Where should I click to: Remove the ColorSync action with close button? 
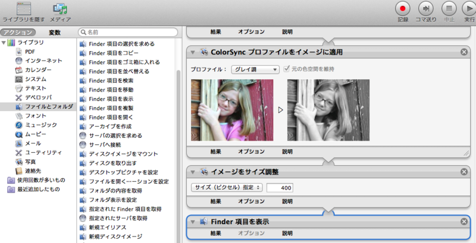pyautogui.click(x=464, y=52)
